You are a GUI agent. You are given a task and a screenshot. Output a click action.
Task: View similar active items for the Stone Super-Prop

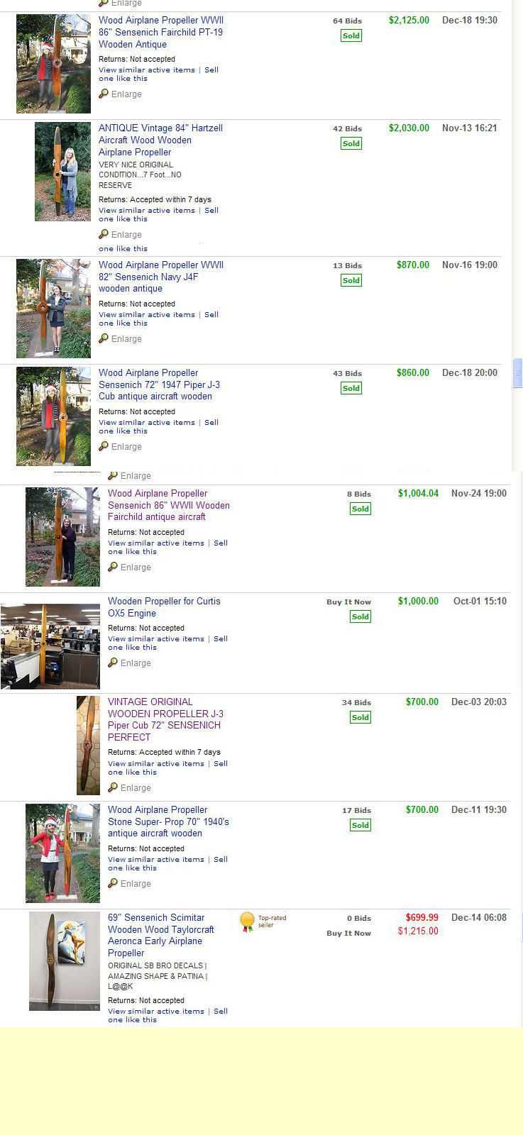[x=156, y=860]
